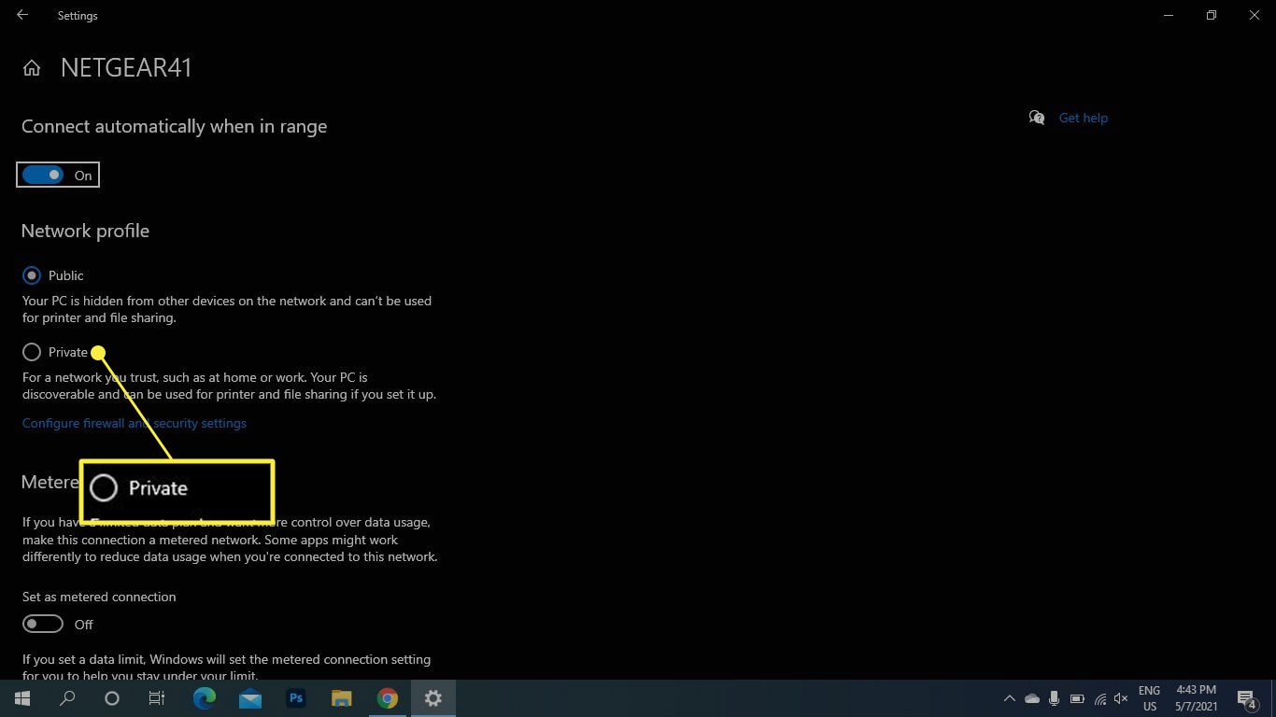Restore down the Settings window

tap(1212, 15)
